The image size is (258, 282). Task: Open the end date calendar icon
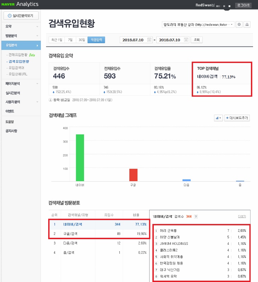click(x=186, y=40)
